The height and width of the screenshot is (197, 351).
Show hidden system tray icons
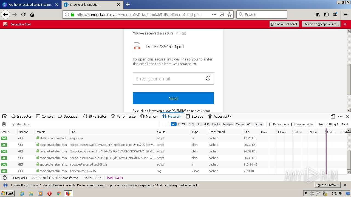[306, 193]
